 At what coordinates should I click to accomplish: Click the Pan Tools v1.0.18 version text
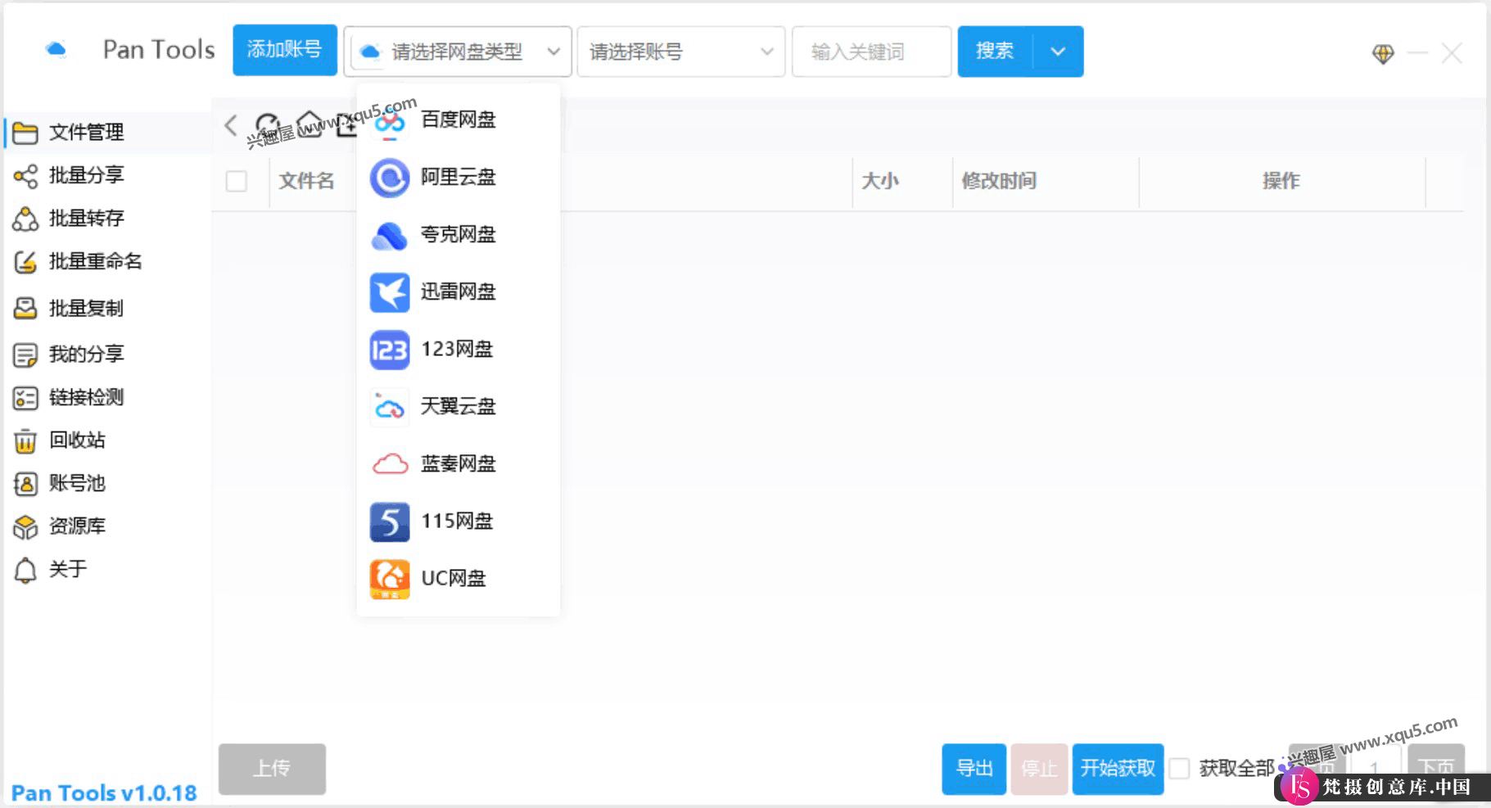(104, 793)
